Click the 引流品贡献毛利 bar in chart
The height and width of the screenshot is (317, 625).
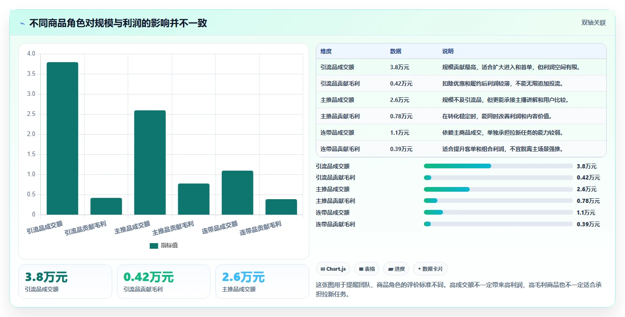106,206
